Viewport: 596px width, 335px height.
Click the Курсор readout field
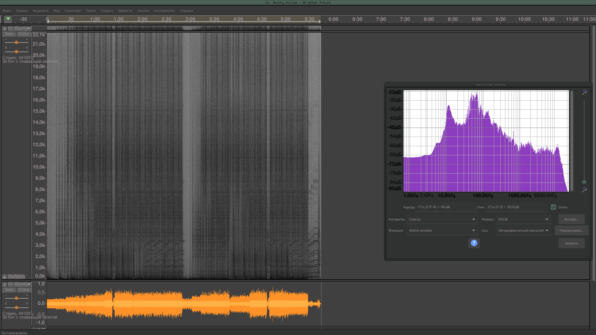point(446,207)
